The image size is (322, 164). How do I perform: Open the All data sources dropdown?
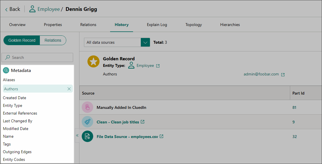tap(145, 42)
